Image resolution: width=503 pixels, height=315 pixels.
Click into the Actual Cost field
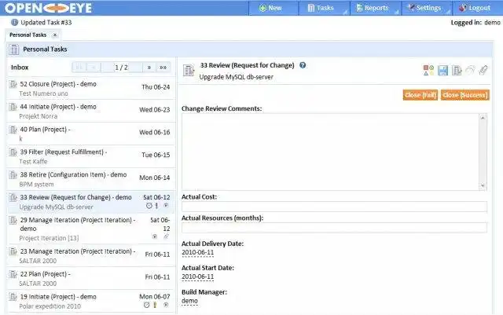(x=334, y=207)
